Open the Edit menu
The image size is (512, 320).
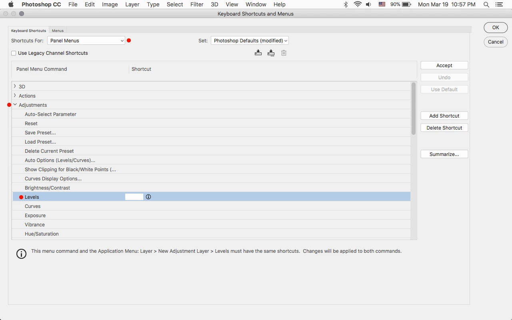pos(90,4)
